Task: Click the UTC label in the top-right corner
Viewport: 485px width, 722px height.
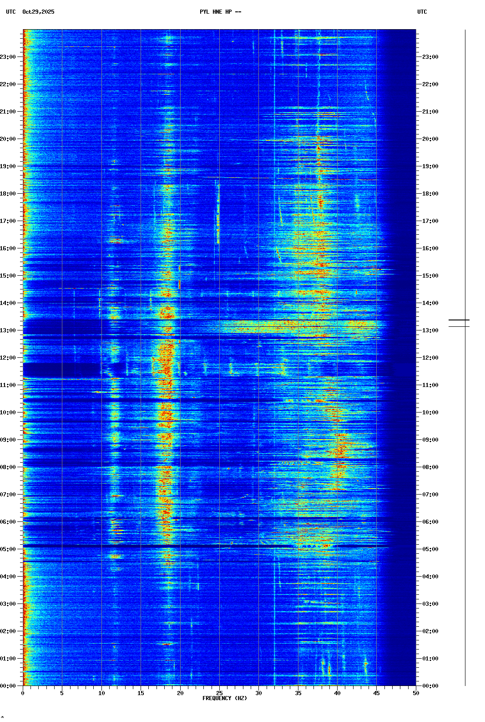Action: click(x=422, y=12)
